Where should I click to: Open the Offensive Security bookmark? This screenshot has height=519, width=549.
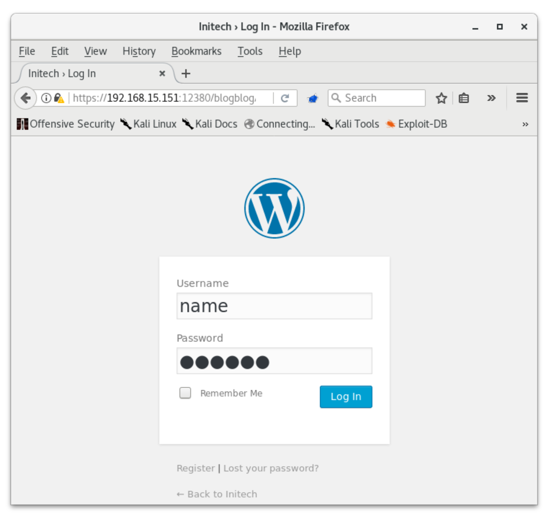click(66, 124)
